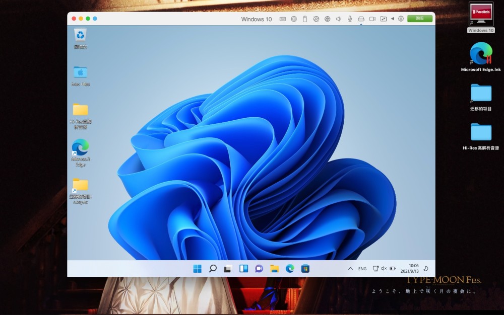
Task: Open the ENG input language switcher
Action: 362,269
